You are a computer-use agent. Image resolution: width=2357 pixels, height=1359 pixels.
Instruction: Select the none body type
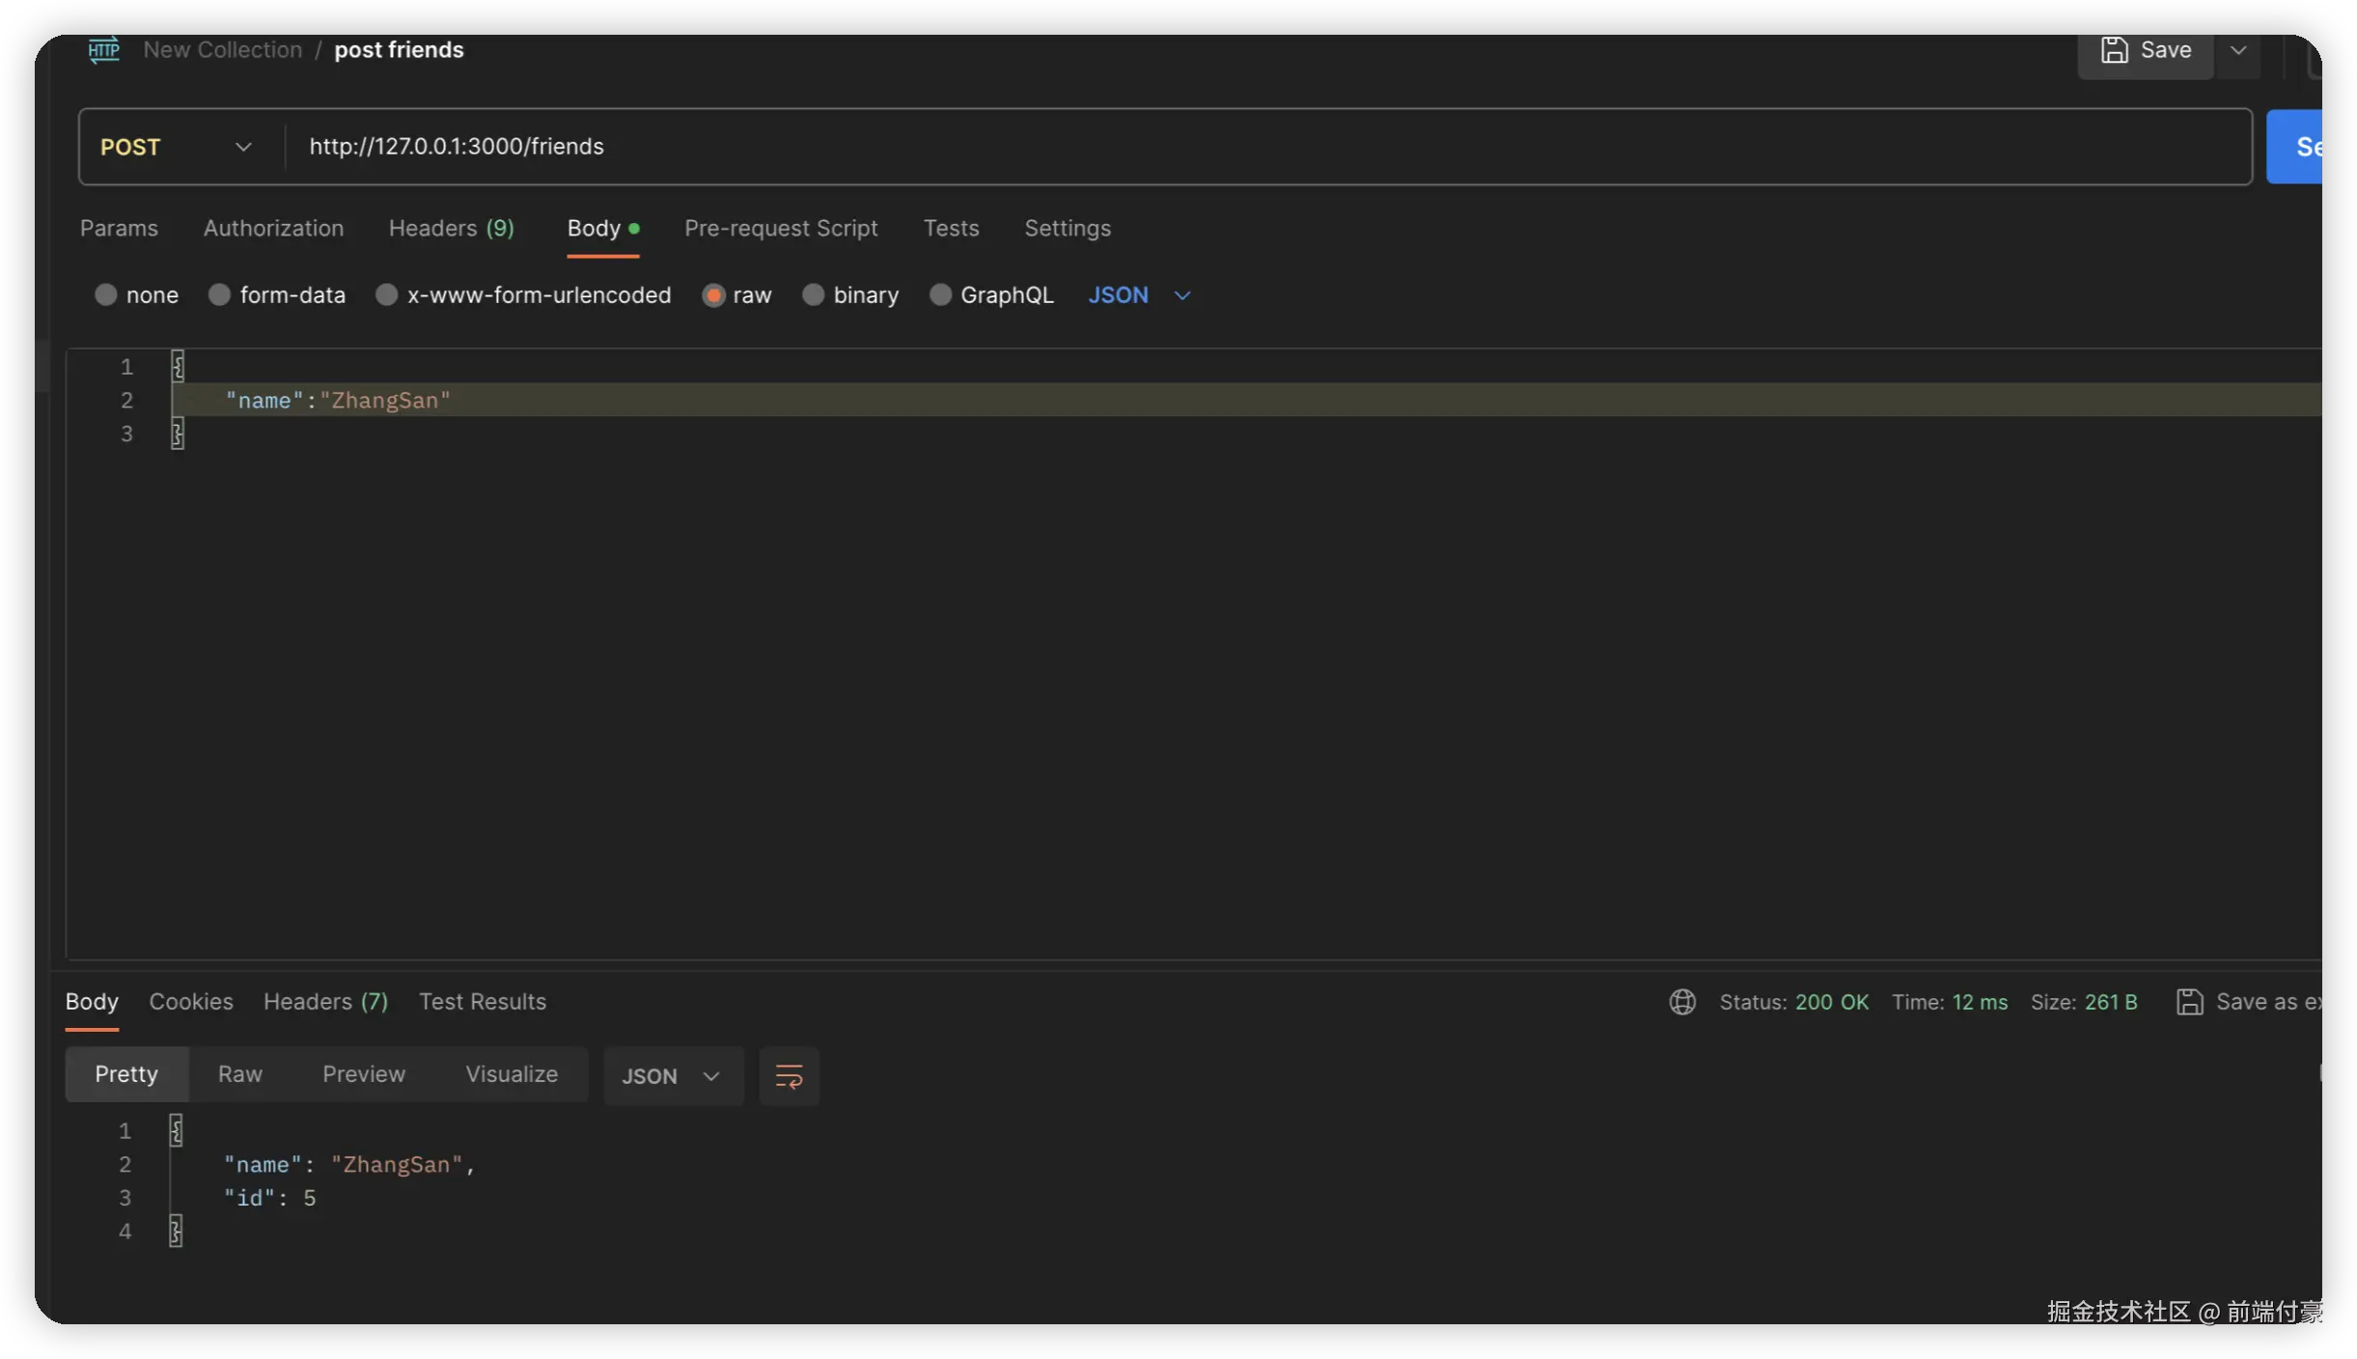coord(106,295)
